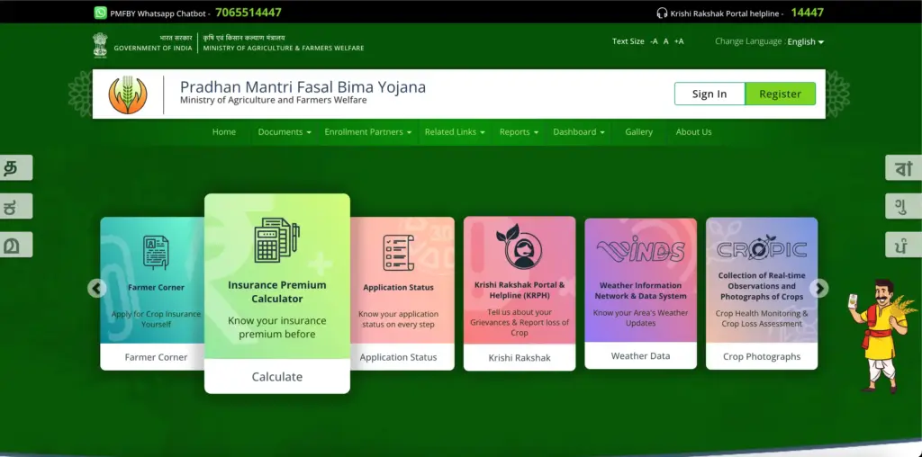Increase text size with +A

coord(679,41)
